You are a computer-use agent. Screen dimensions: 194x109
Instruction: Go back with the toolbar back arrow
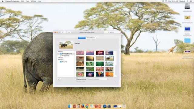click(62, 32)
